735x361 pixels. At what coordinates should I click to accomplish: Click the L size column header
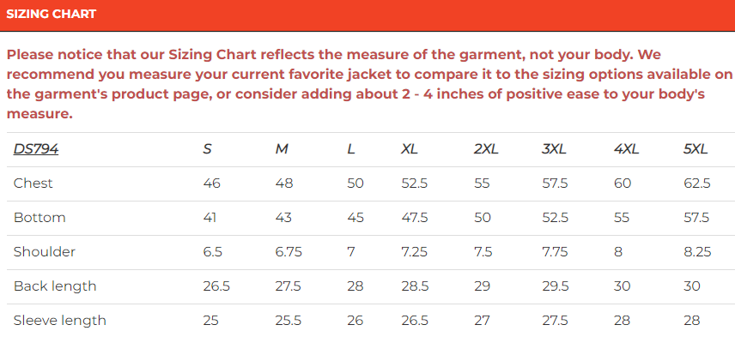click(351, 149)
